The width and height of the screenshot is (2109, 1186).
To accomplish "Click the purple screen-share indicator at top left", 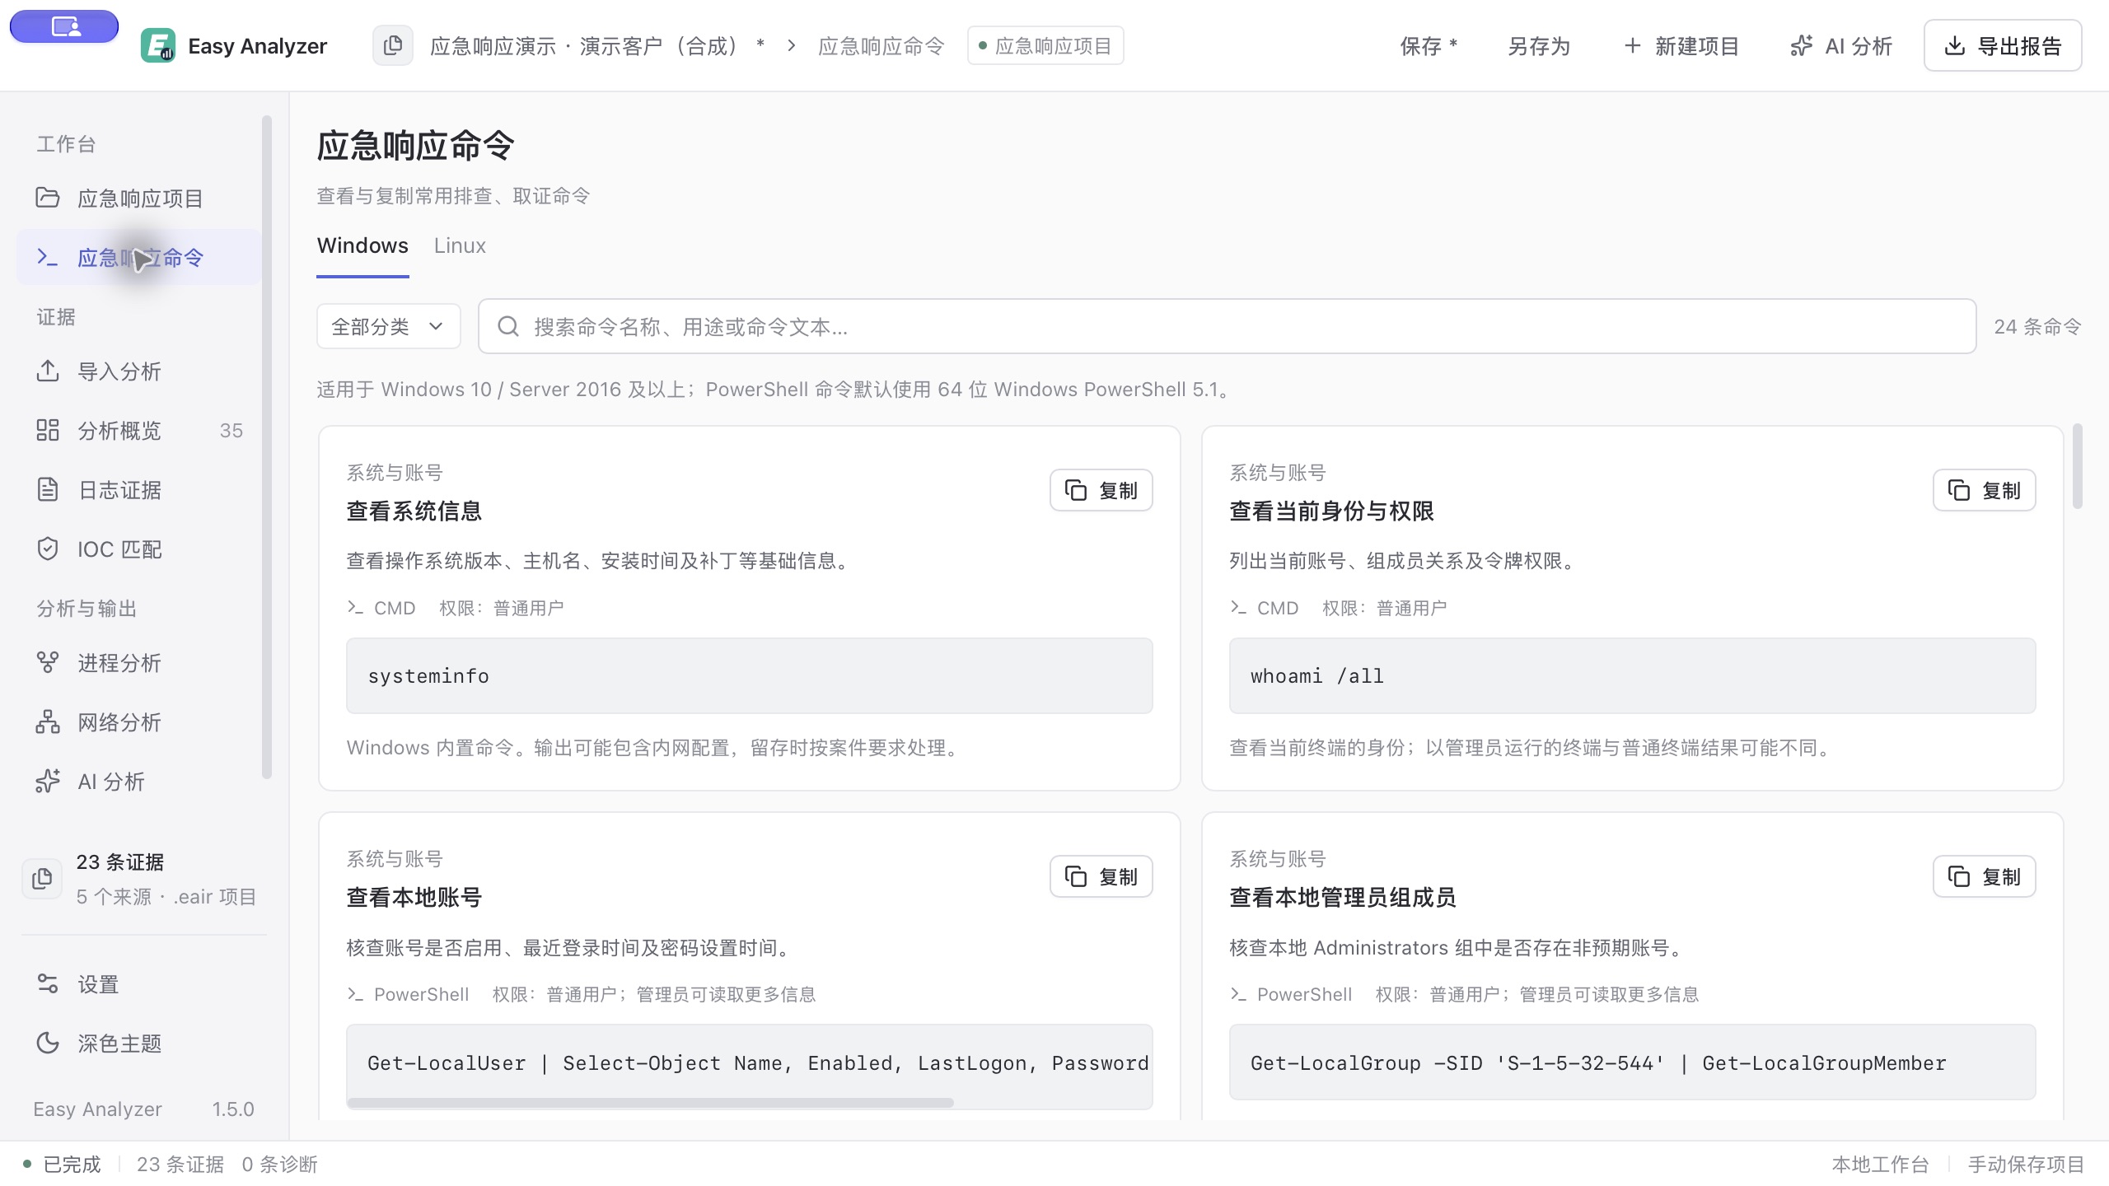I will [64, 26].
